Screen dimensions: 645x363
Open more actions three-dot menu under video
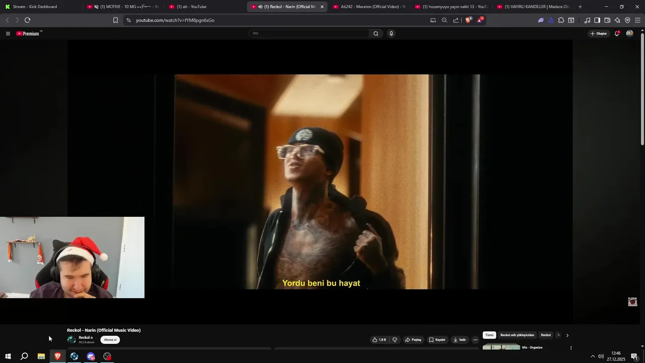tap(475, 340)
